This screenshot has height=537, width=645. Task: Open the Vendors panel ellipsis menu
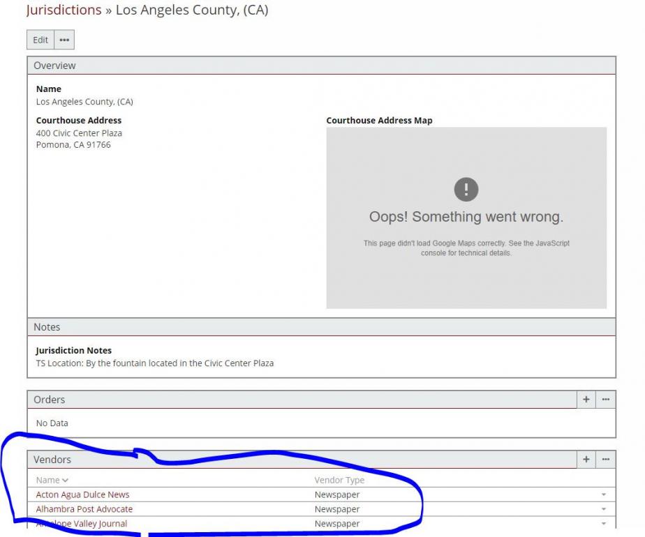tap(606, 460)
